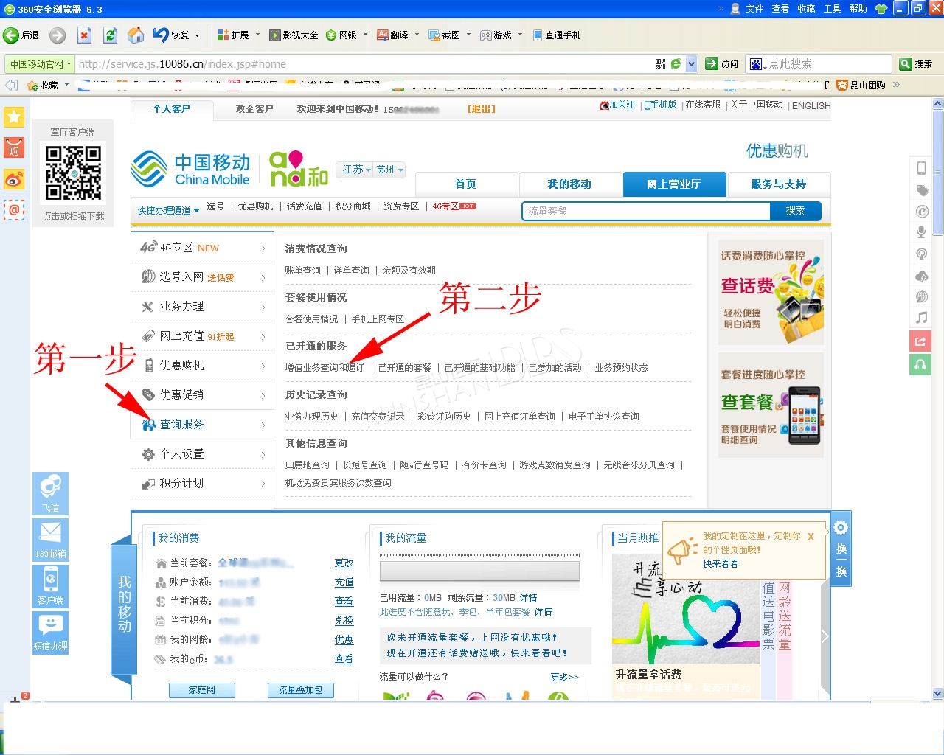Expand the 业务办理 sidebar menu item
Image resolution: width=944 pixels, height=755 pixels.
pos(202,307)
